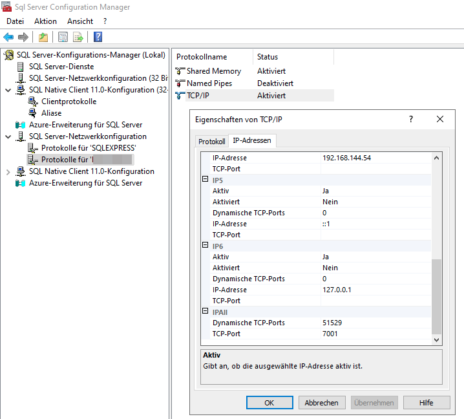Viewport: 464px width, 419px height.
Task: Click the Export list toolbar icon
Action: (78, 37)
